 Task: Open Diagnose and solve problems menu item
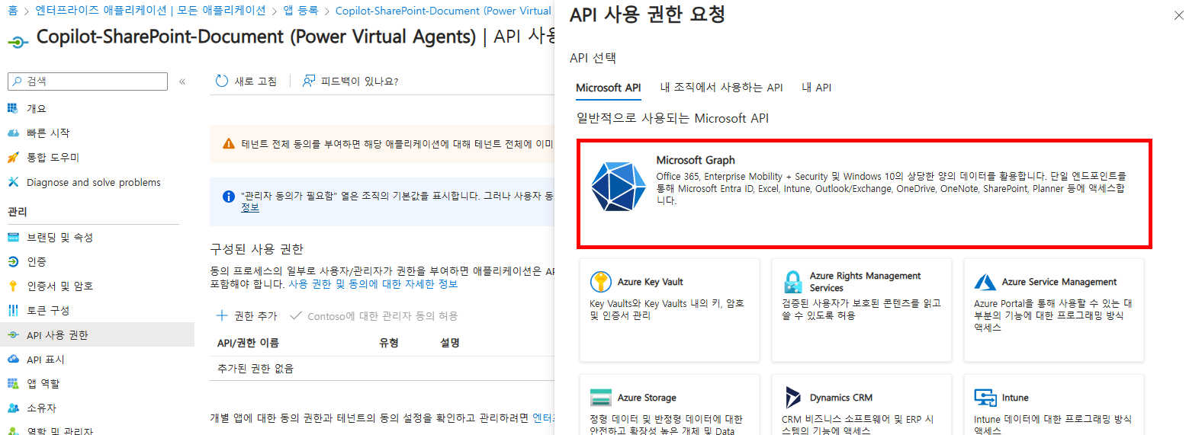93,183
